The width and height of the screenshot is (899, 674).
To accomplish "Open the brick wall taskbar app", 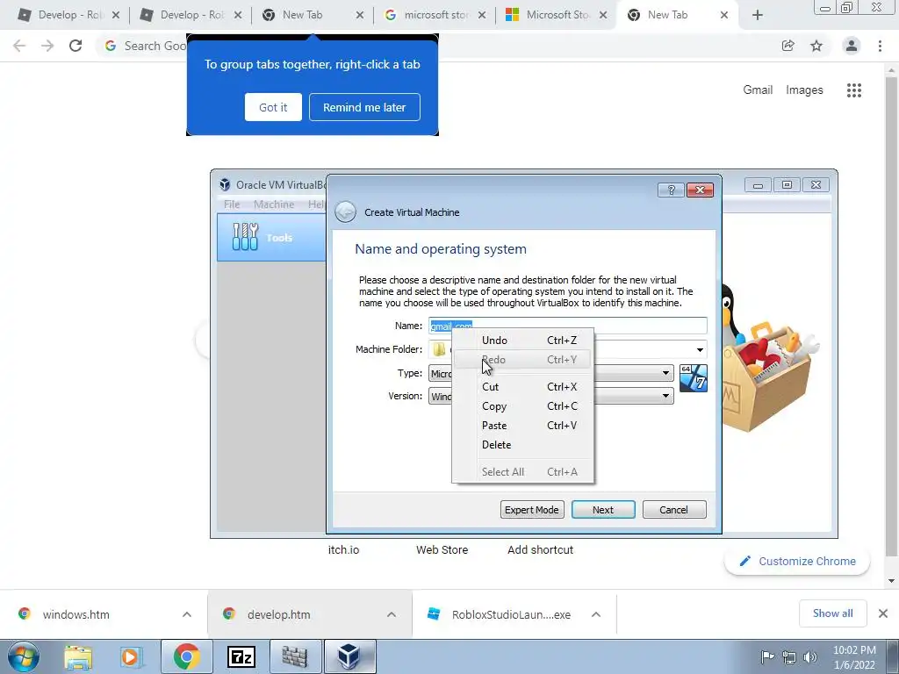I will click(x=295, y=656).
